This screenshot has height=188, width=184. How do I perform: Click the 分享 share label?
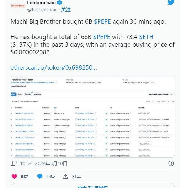(x=76, y=176)
